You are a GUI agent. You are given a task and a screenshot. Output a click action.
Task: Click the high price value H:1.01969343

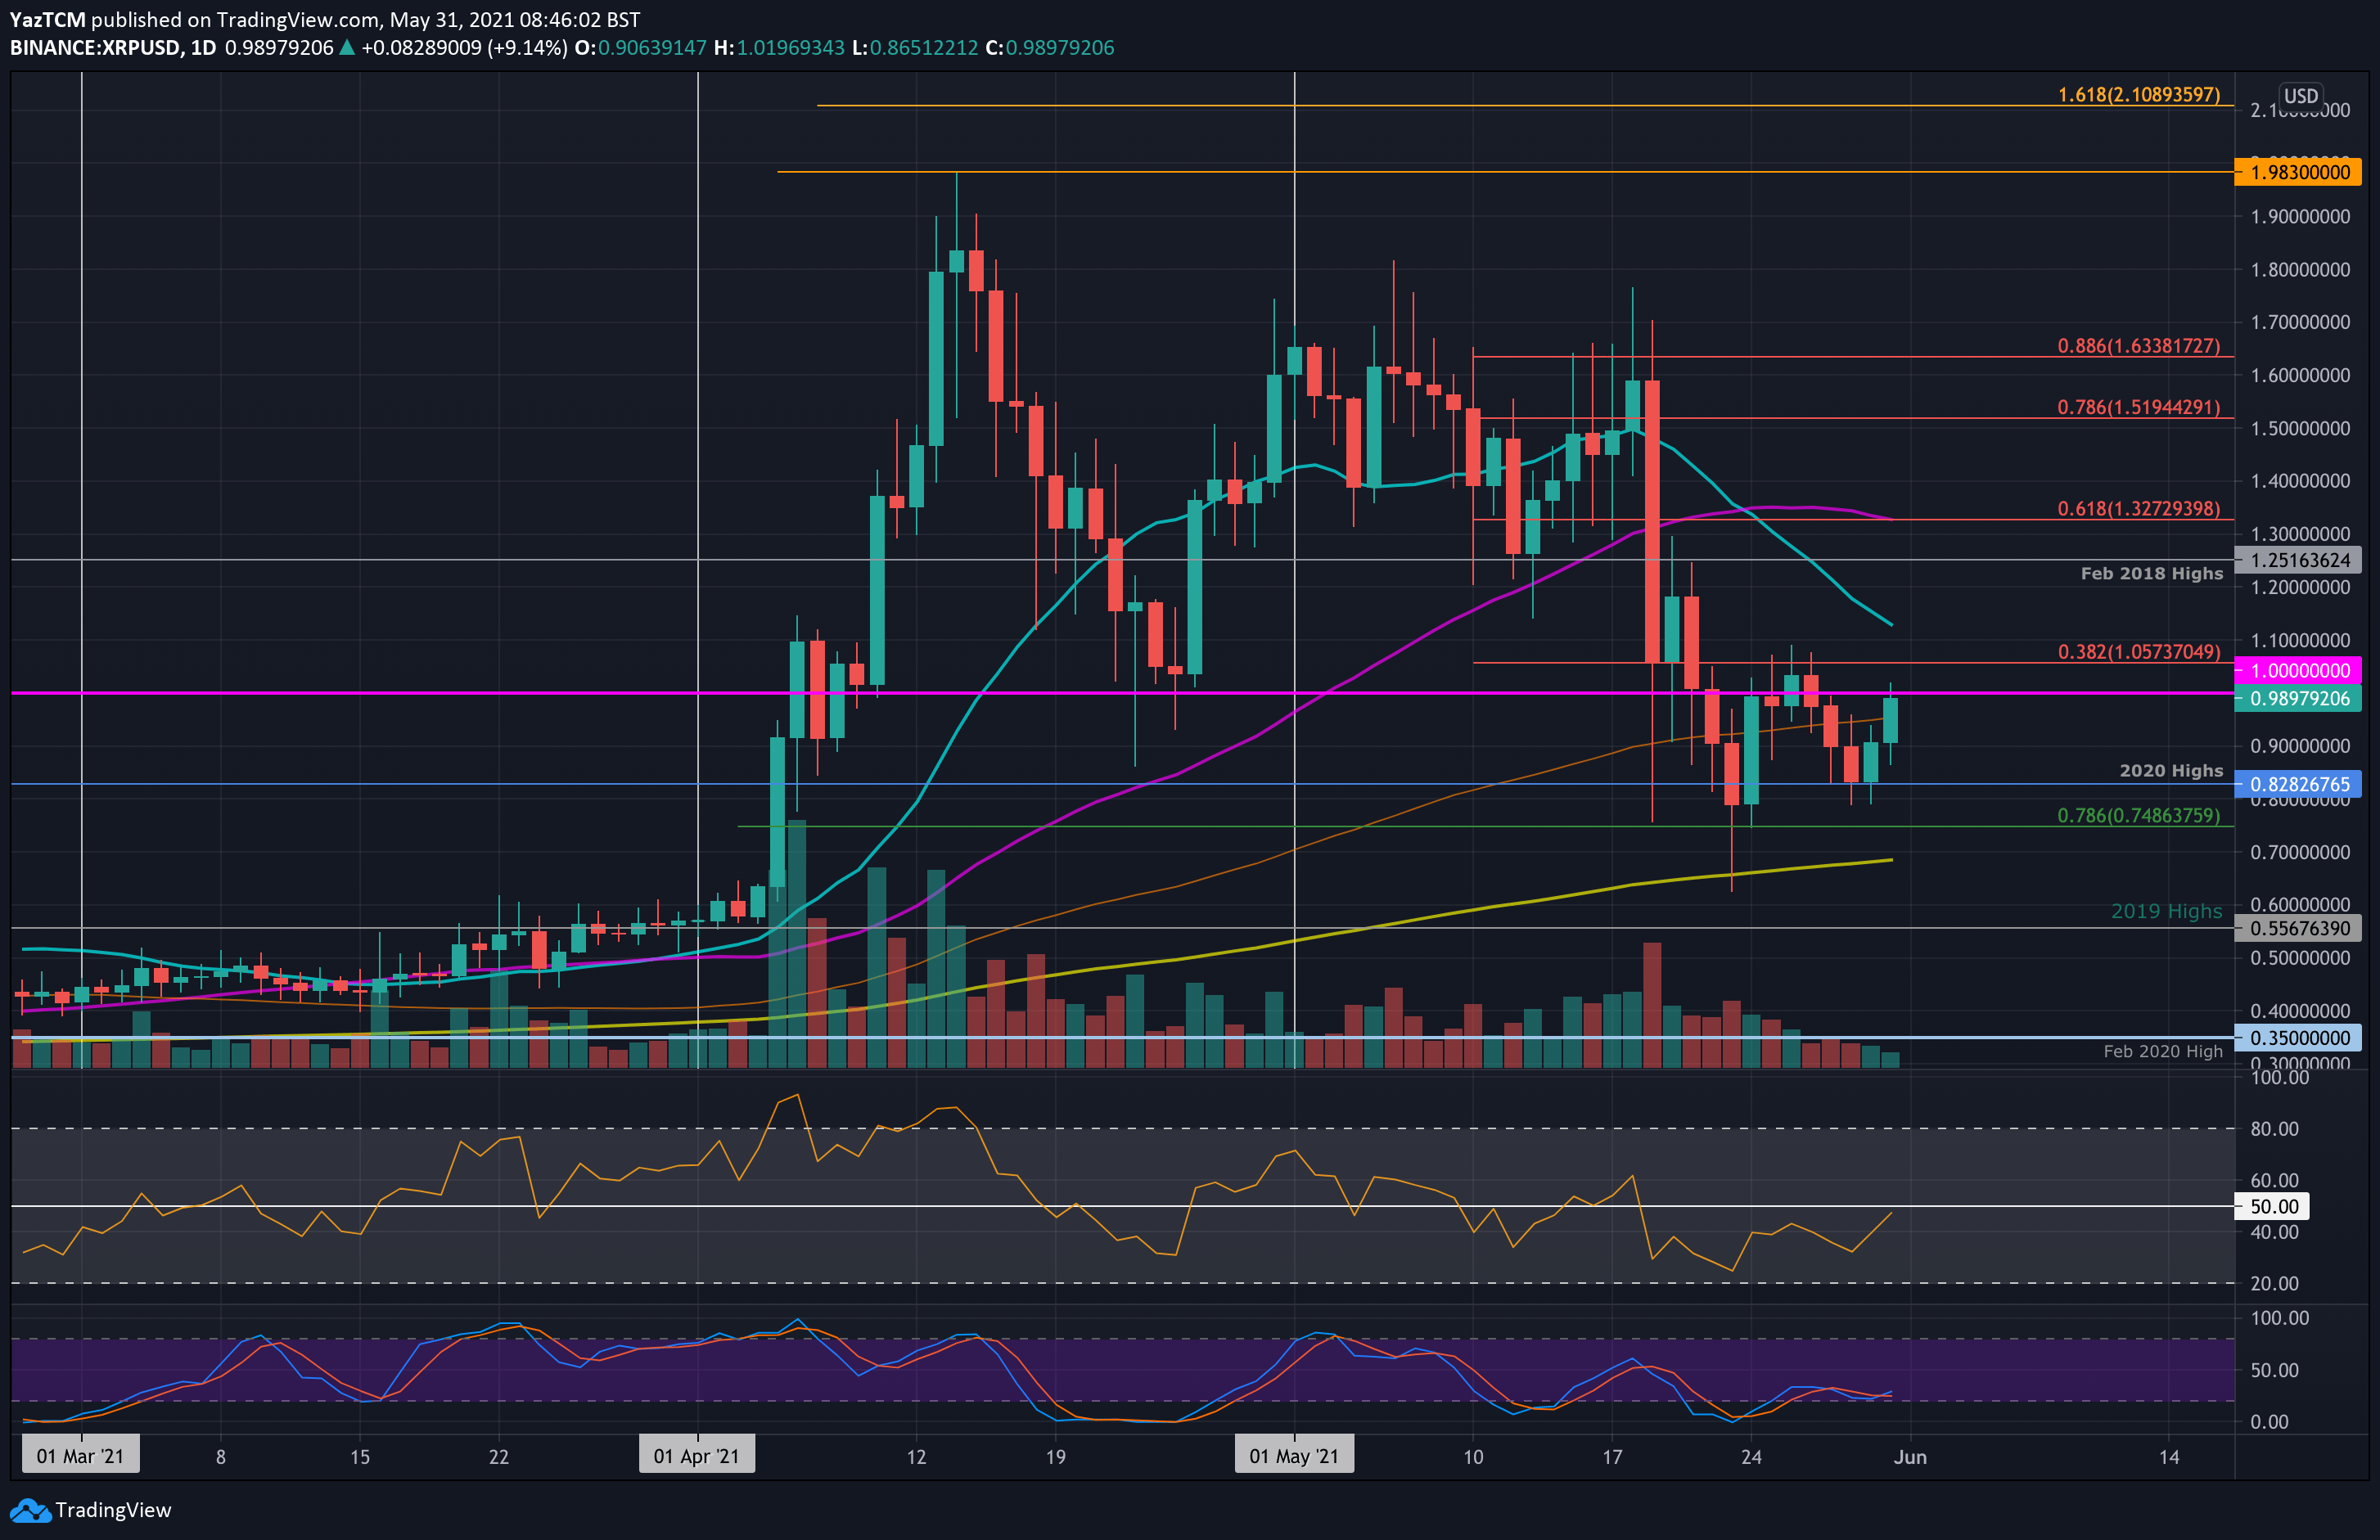pyautogui.click(x=779, y=47)
